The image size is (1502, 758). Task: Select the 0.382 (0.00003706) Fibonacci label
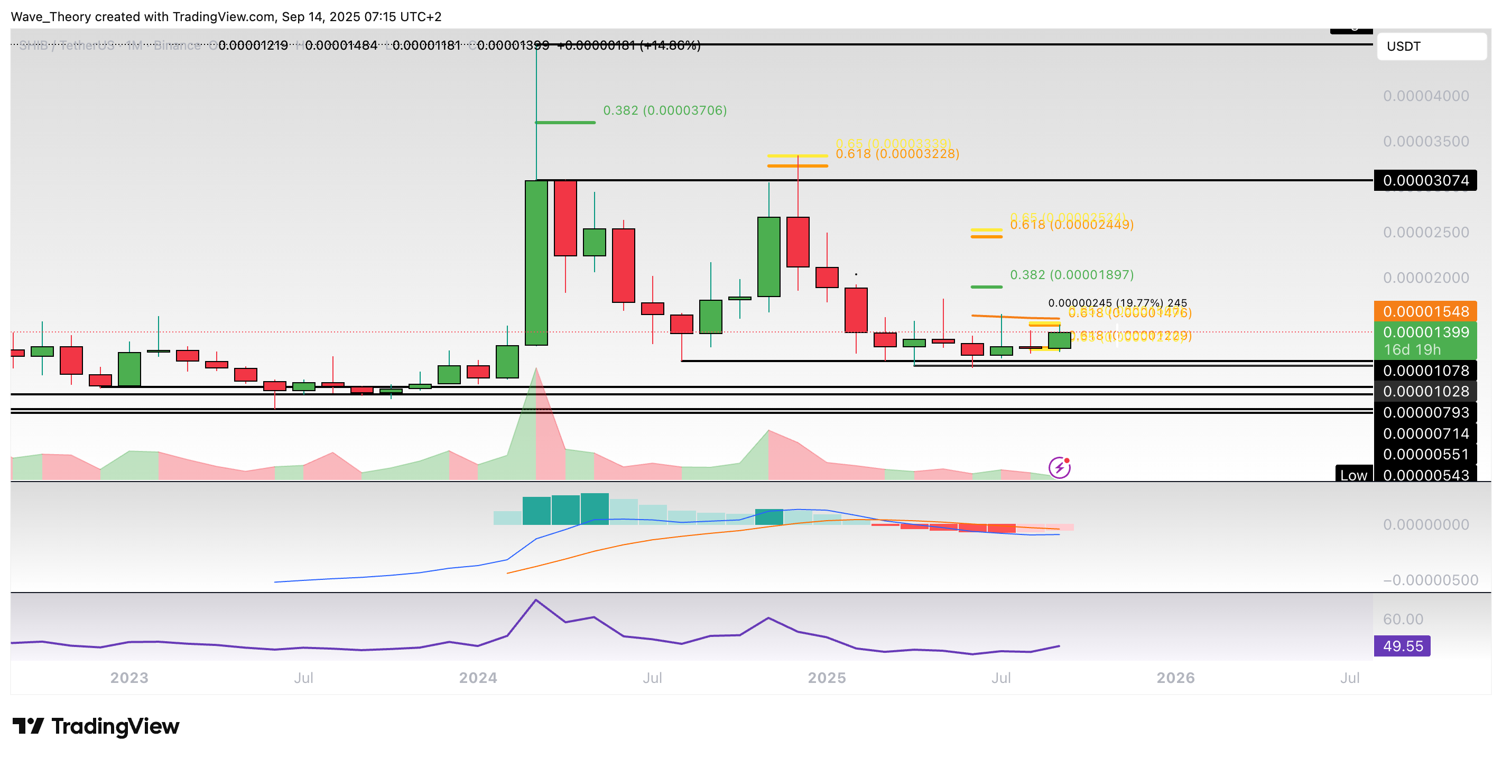coord(664,110)
